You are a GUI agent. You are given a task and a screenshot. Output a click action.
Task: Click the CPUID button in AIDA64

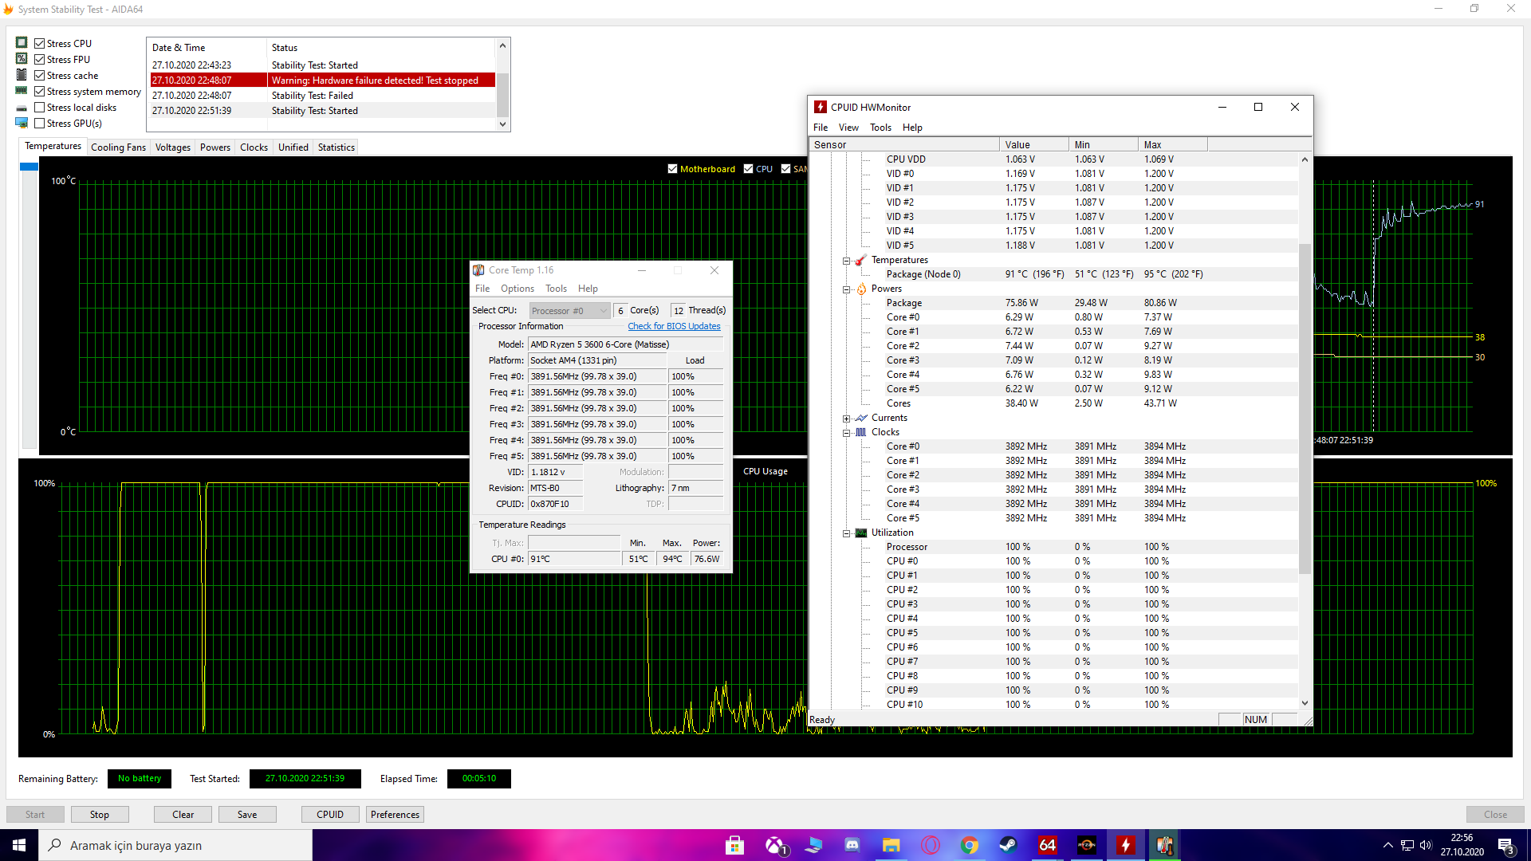[330, 815]
